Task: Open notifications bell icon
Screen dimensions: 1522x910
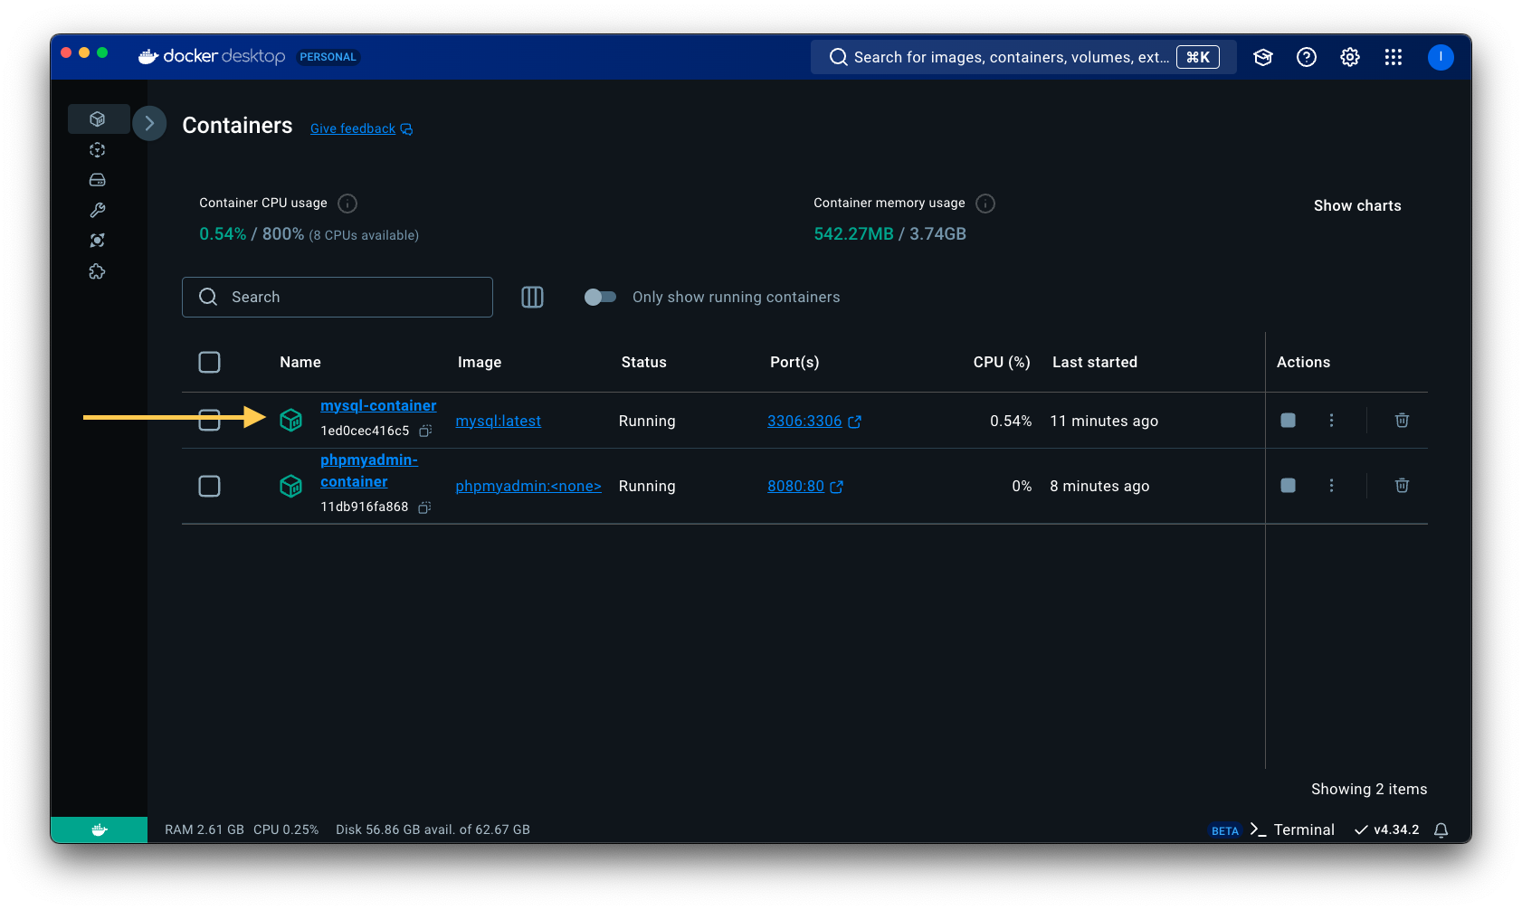Action: pyautogui.click(x=1441, y=829)
